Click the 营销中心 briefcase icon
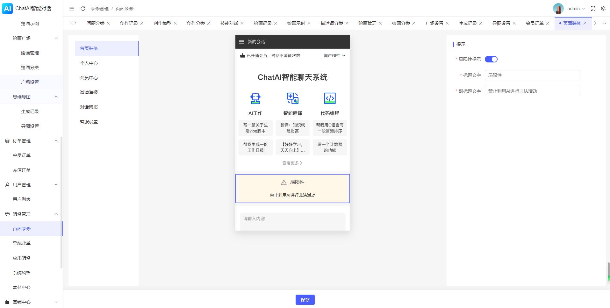The image size is (610, 308). click(x=7, y=302)
